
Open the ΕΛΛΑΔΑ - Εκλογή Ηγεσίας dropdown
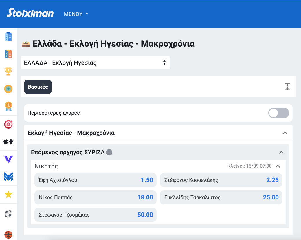pyautogui.click(x=95, y=63)
